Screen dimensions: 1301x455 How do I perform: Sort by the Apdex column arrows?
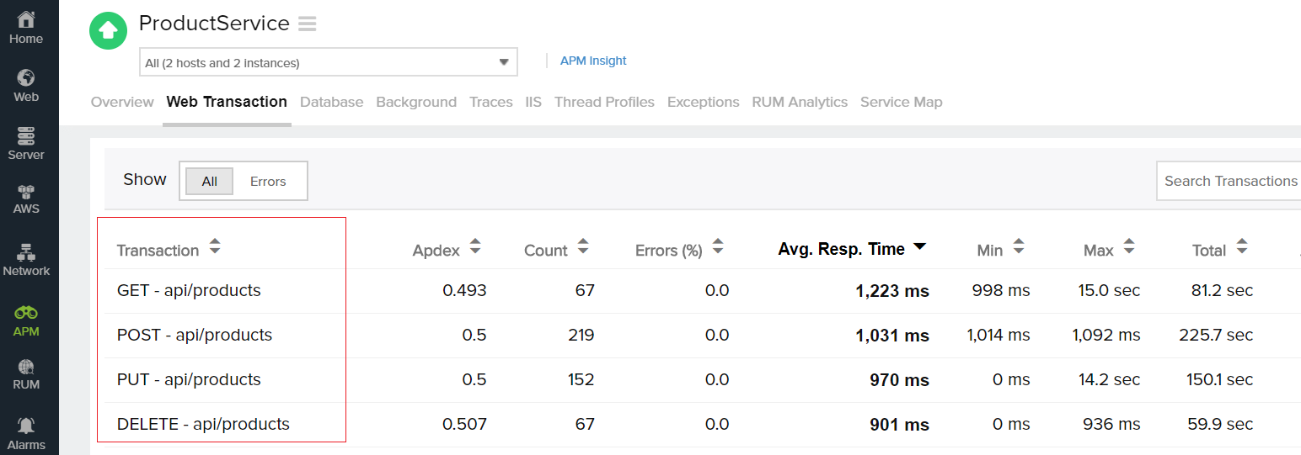click(x=475, y=246)
